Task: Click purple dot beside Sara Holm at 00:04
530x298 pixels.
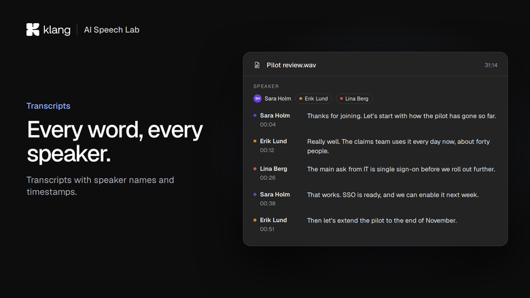Action: tap(255, 115)
